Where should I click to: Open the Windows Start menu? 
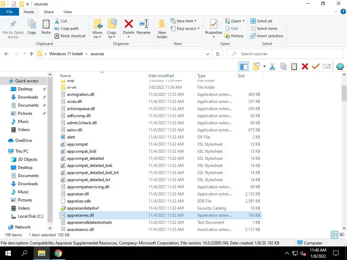[8, 253]
